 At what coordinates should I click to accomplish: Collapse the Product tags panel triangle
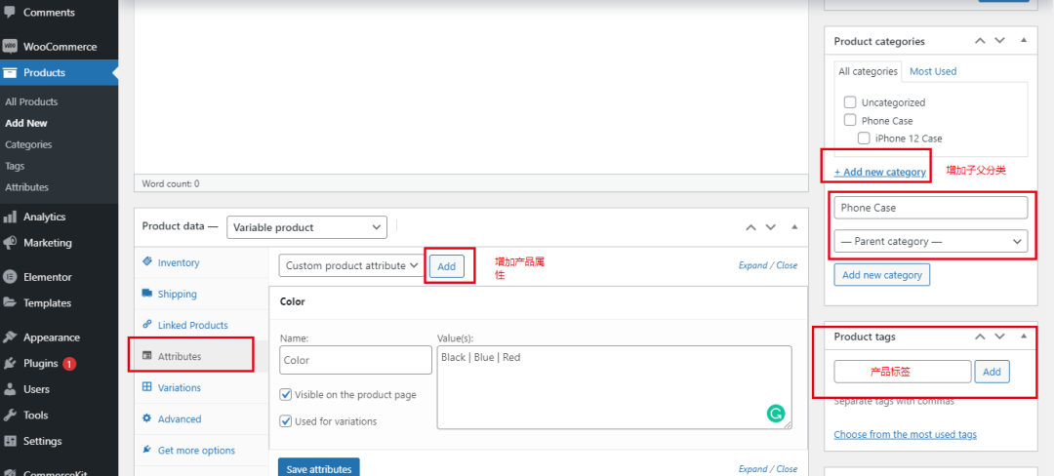[1023, 336]
